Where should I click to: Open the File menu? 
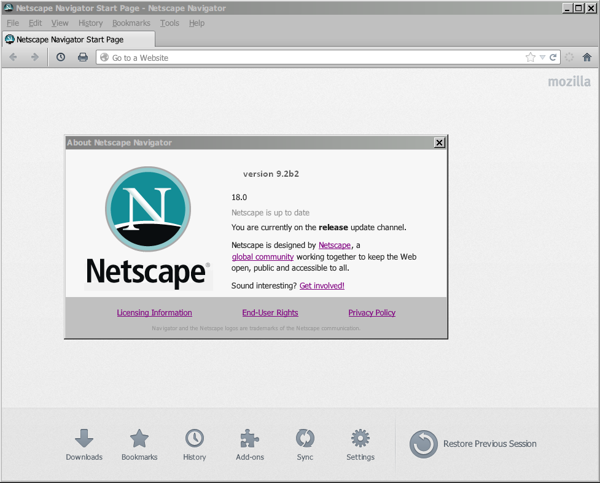tap(13, 23)
